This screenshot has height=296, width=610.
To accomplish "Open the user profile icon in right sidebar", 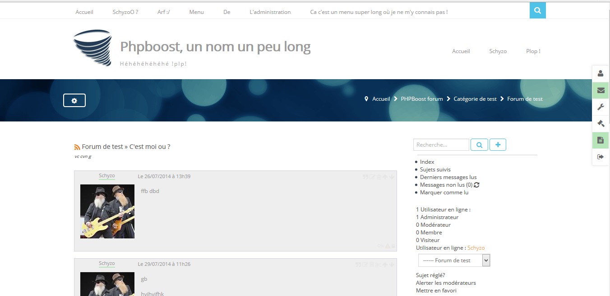I will pos(601,73).
